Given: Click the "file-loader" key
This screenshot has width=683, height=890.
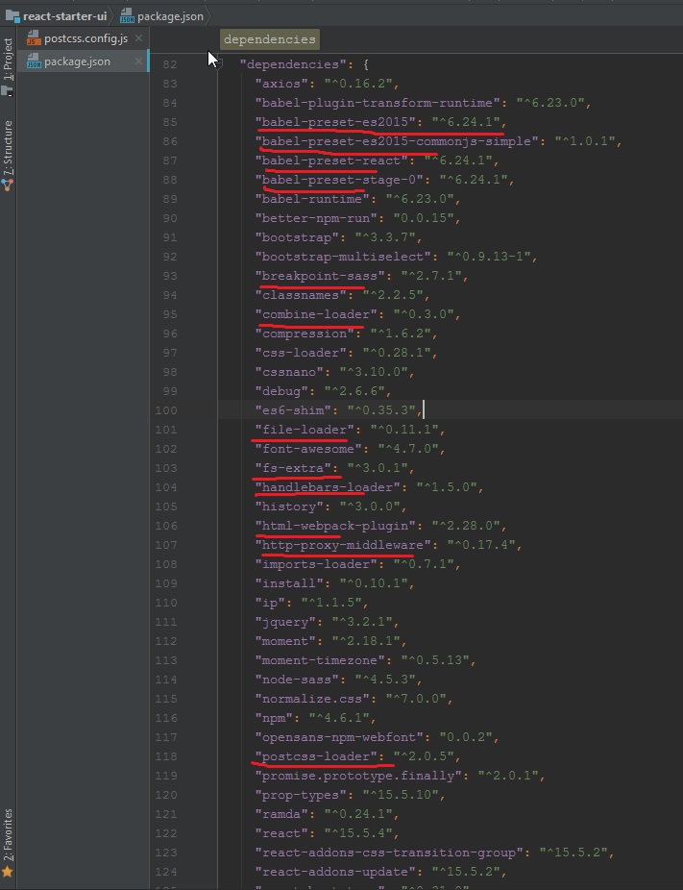Looking at the screenshot, I should (305, 430).
